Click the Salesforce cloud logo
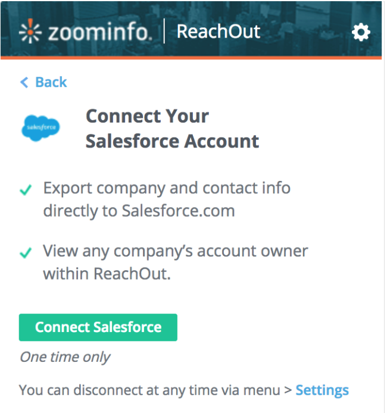 [x=40, y=128]
